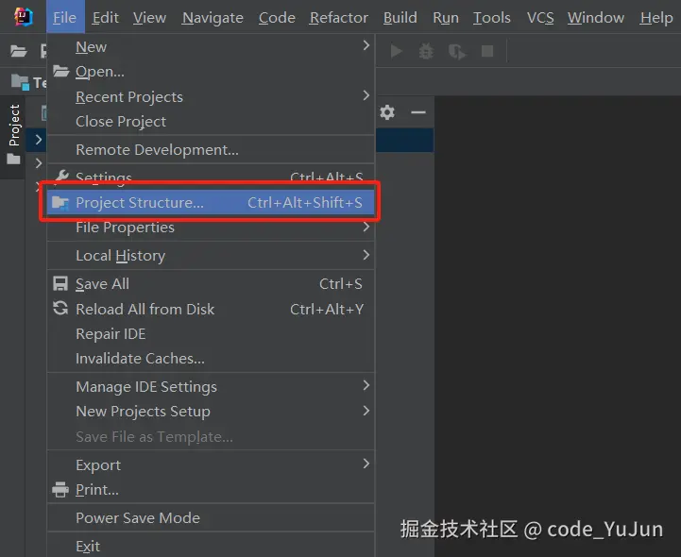Click the New Projects Setup label

(x=143, y=411)
